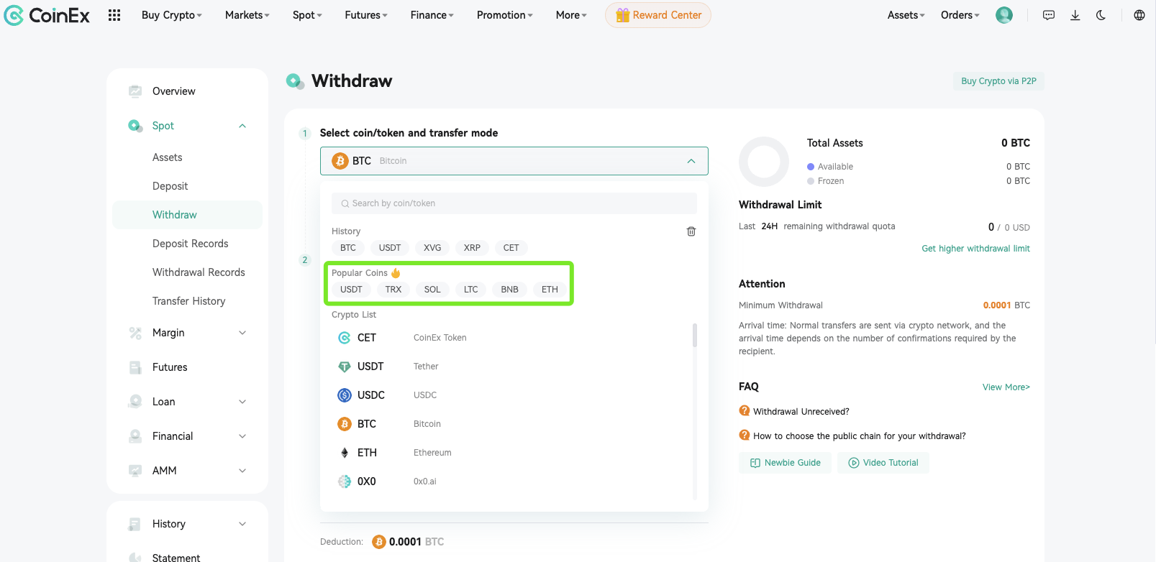
Task: Open the user profile avatar
Action: pos(1003,15)
